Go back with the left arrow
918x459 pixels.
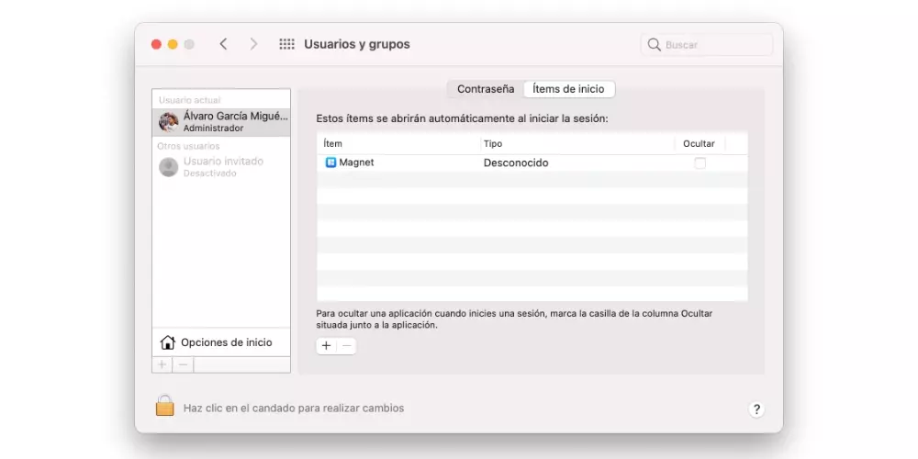(223, 44)
